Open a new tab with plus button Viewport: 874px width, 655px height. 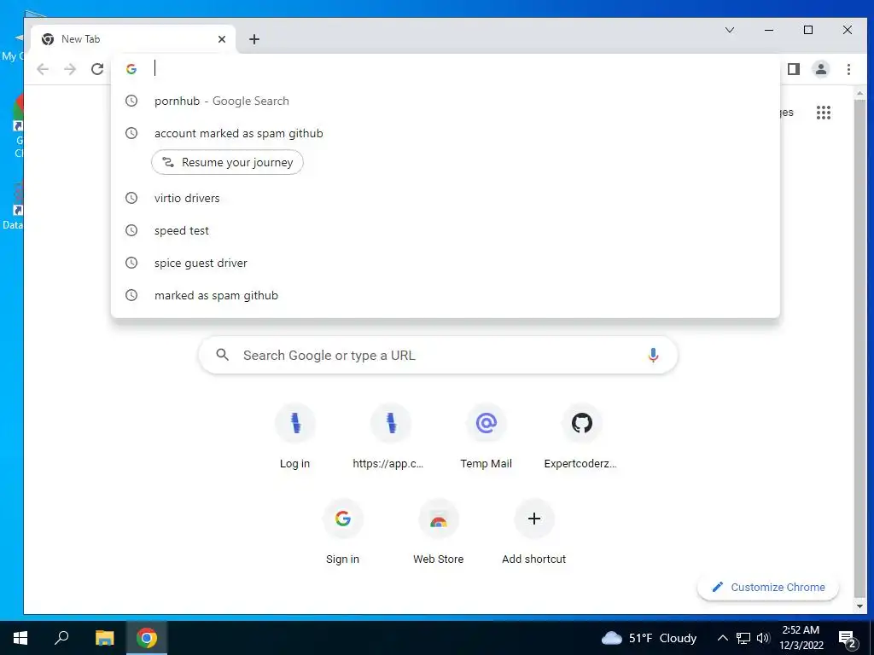click(254, 39)
